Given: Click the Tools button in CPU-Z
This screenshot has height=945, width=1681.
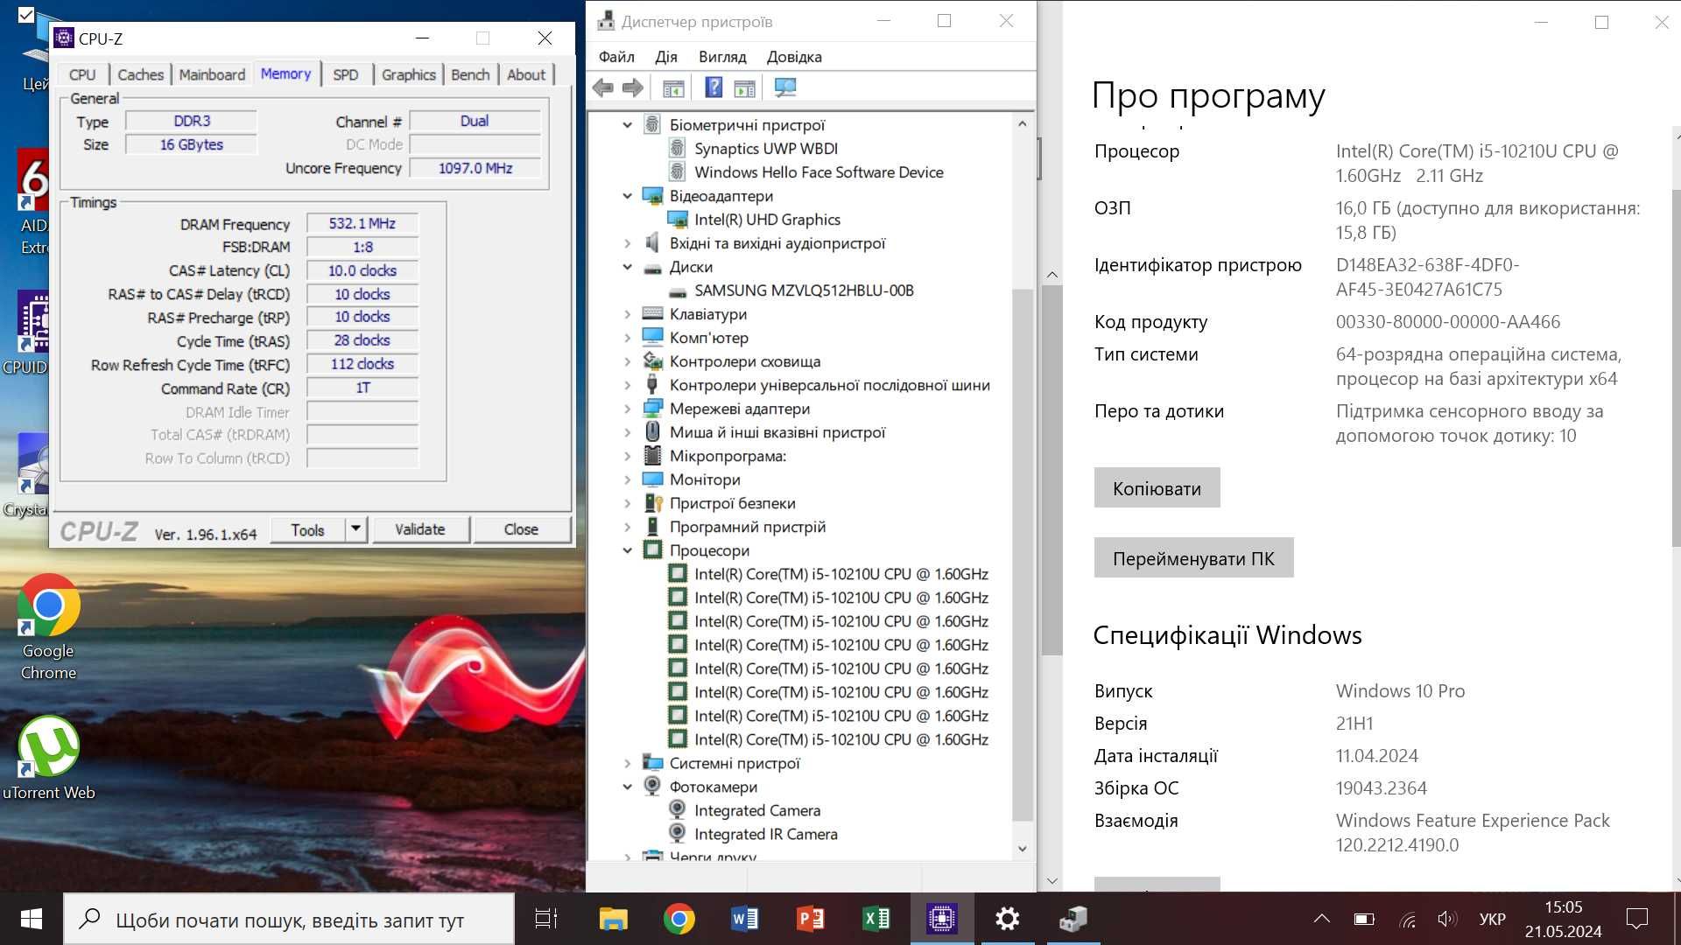Looking at the screenshot, I should coord(307,529).
